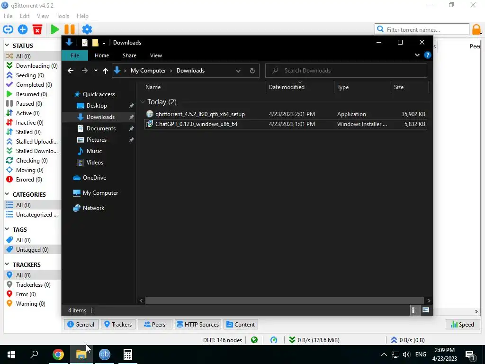
Task: Open the qBittorrent Tools menu
Action: point(63,16)
